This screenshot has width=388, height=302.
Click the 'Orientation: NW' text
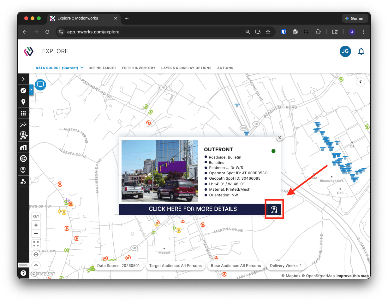(x=224, y=195)
